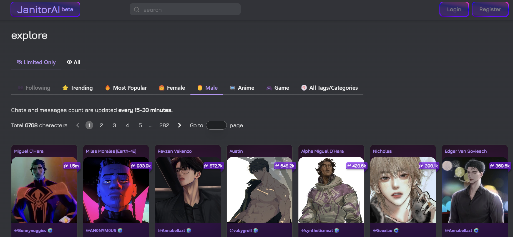Image resolution: width=513 pixels, height=237 pixels.
Task: Open the Female tab
Action: click(x=172, y=88)
